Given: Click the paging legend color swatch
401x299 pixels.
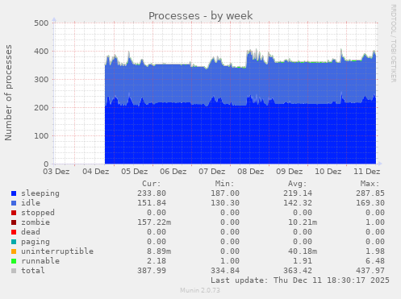Looking at the screenshot, I should 14,242.
